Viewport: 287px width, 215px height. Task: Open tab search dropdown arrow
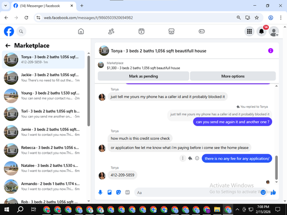(6, 6)
